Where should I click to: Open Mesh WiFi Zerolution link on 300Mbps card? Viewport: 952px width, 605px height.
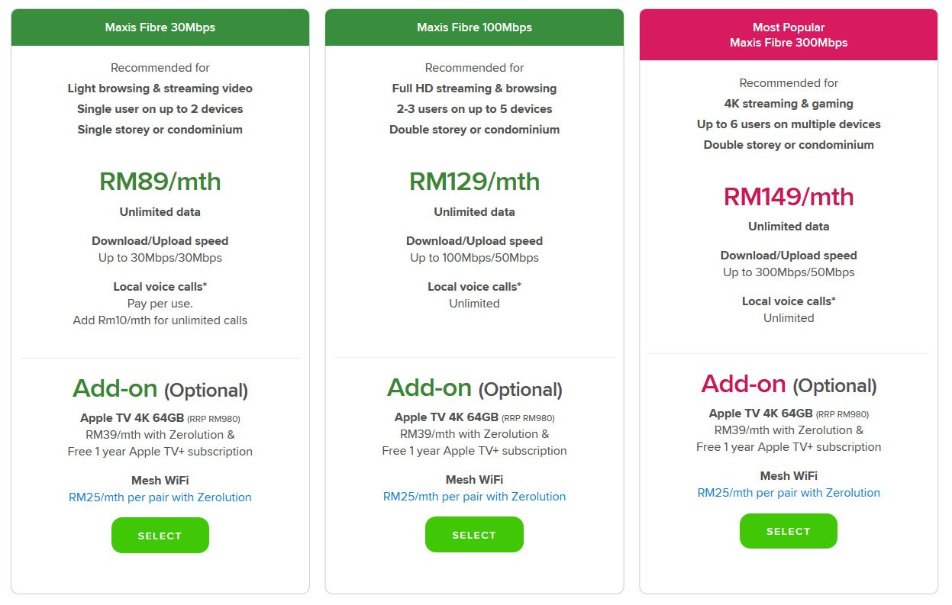pos(789,492)
